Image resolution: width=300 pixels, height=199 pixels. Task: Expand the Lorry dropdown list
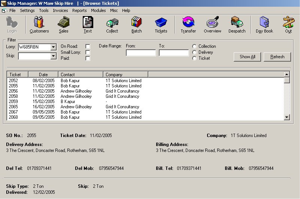[54, 47]
